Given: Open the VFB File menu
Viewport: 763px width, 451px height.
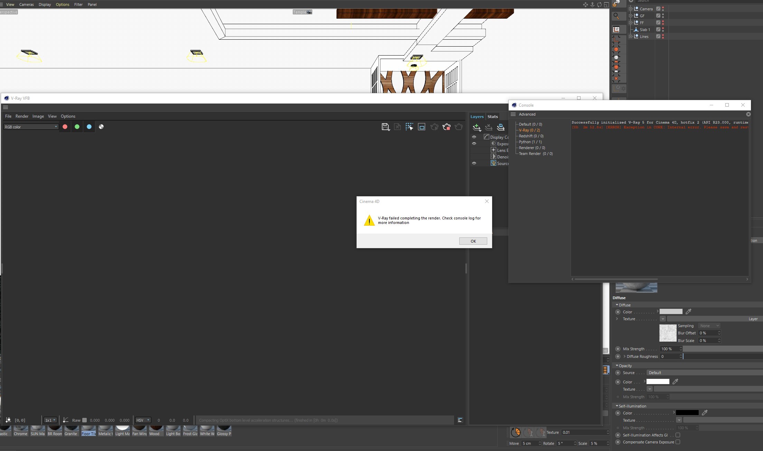Looking at the screenshot, I should (8, 116).
